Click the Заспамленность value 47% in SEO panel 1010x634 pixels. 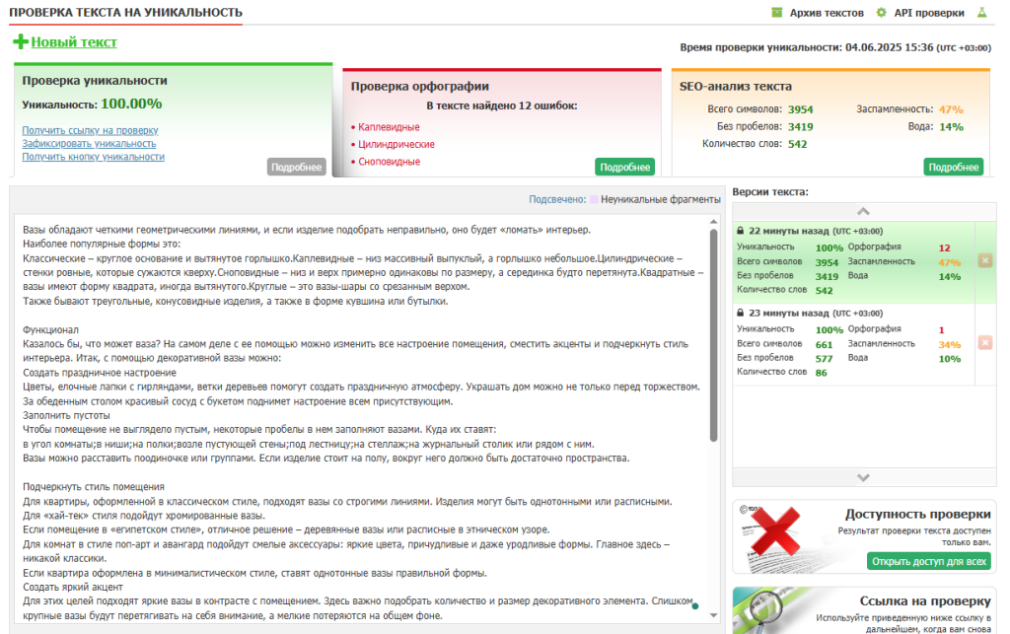click(951, 109)
